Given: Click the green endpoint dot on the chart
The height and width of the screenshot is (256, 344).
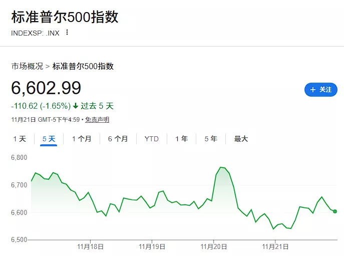Looking at the screenshot, I should (x=334, y=211).
